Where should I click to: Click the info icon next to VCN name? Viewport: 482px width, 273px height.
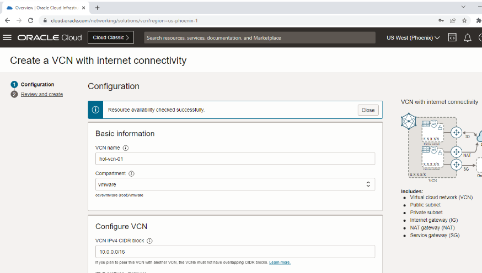click(126, 148)
